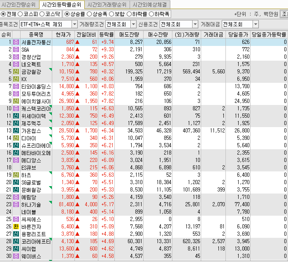
Task: Expand the 신용조건 dropdown arrow
Action: [195, 24]
